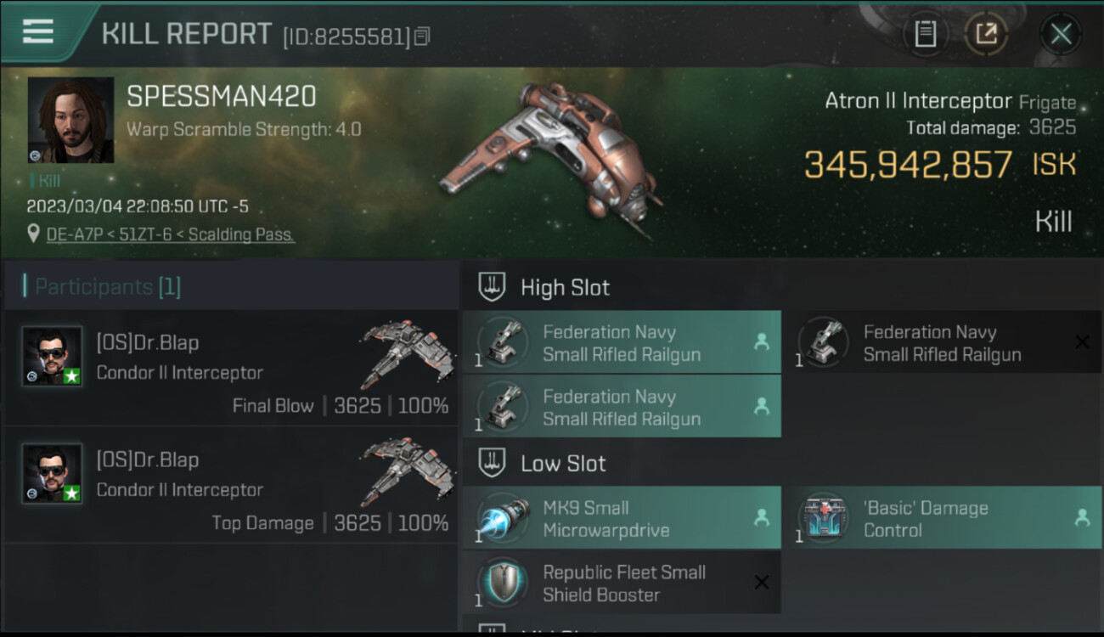The height and width of the screenshot is (637, 1104).
Task: Select Republic Fleet Small Shield Booster
Action: click(x=622, y=583)
